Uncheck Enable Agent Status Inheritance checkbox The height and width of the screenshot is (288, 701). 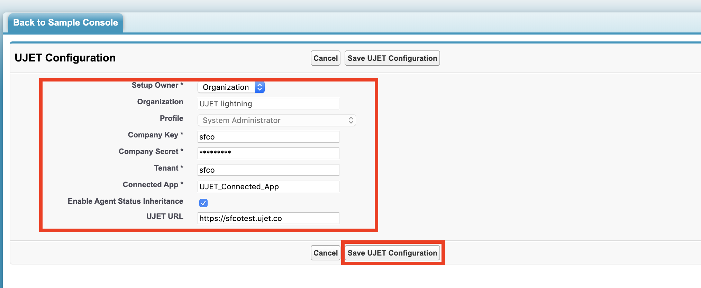pos(203,203)
